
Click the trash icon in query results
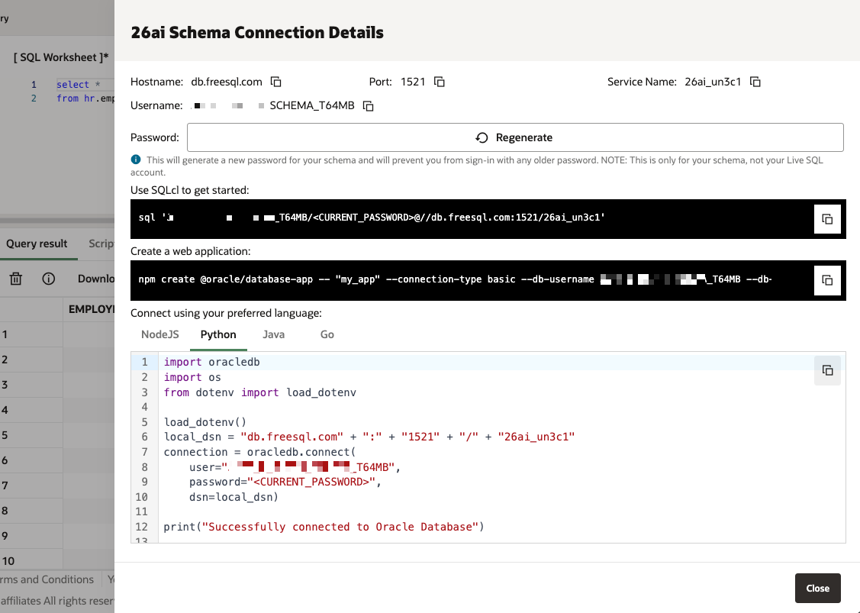point(16,279)
